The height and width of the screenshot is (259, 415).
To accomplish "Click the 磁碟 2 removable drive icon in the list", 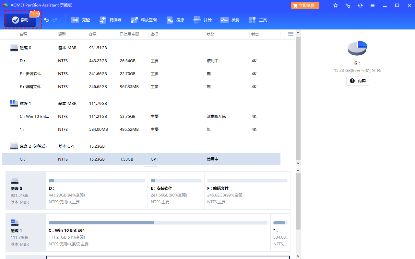I will pos(14,146).
